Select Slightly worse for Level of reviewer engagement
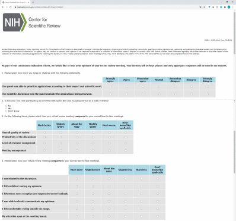This screenshot has width=236, height=221. coord(93,143)
